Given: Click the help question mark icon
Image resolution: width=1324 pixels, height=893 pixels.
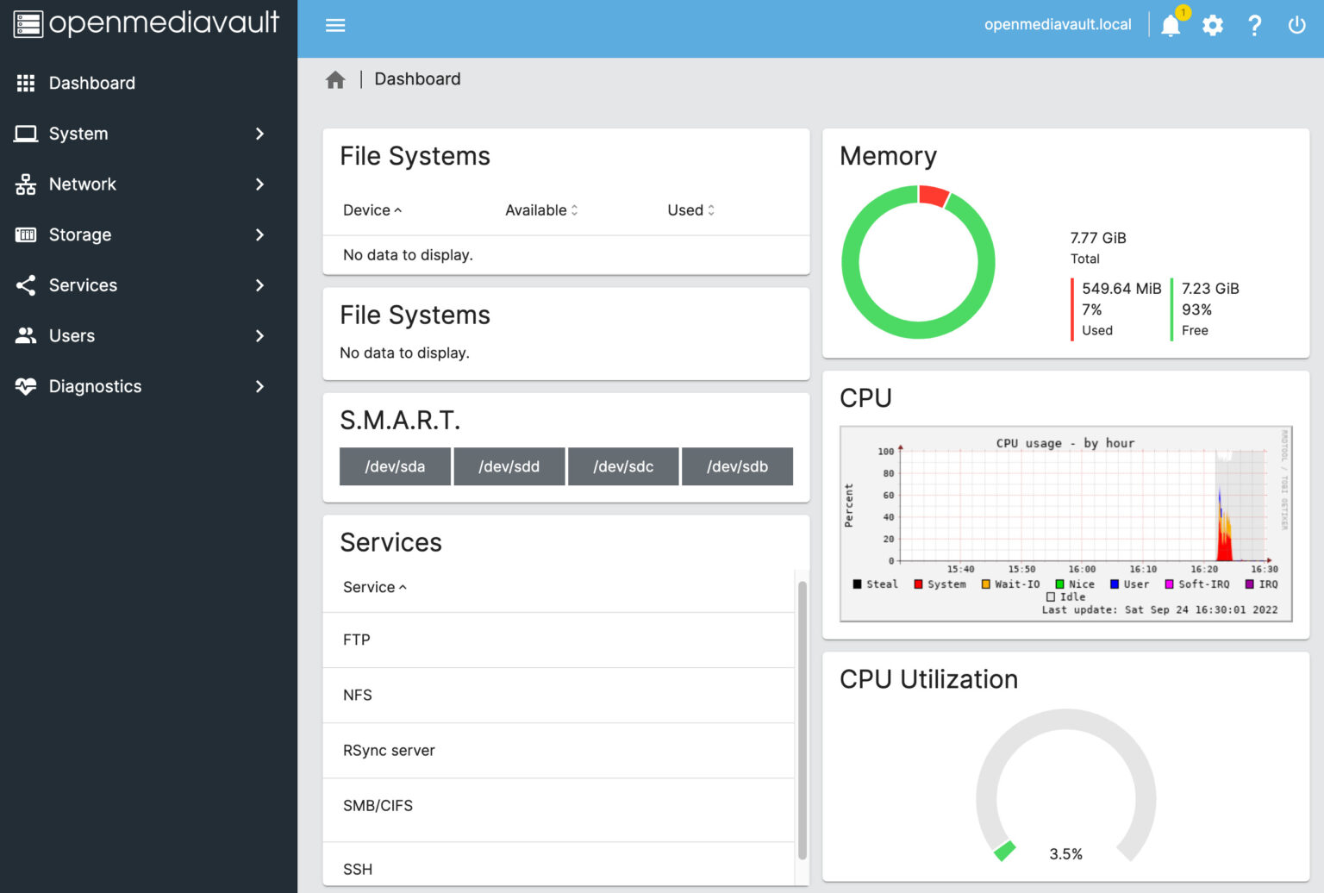Looking at the screenshot, I should coord(1254,25).
